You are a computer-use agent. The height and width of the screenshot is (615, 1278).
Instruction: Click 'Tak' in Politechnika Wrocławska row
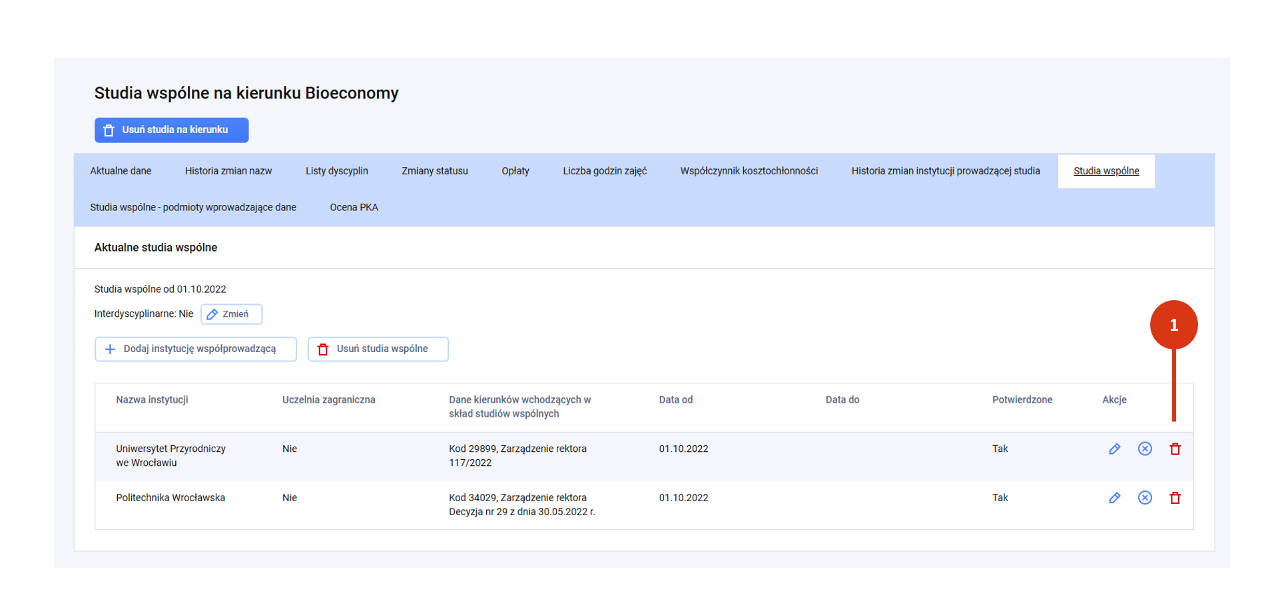coord(1000,498)
